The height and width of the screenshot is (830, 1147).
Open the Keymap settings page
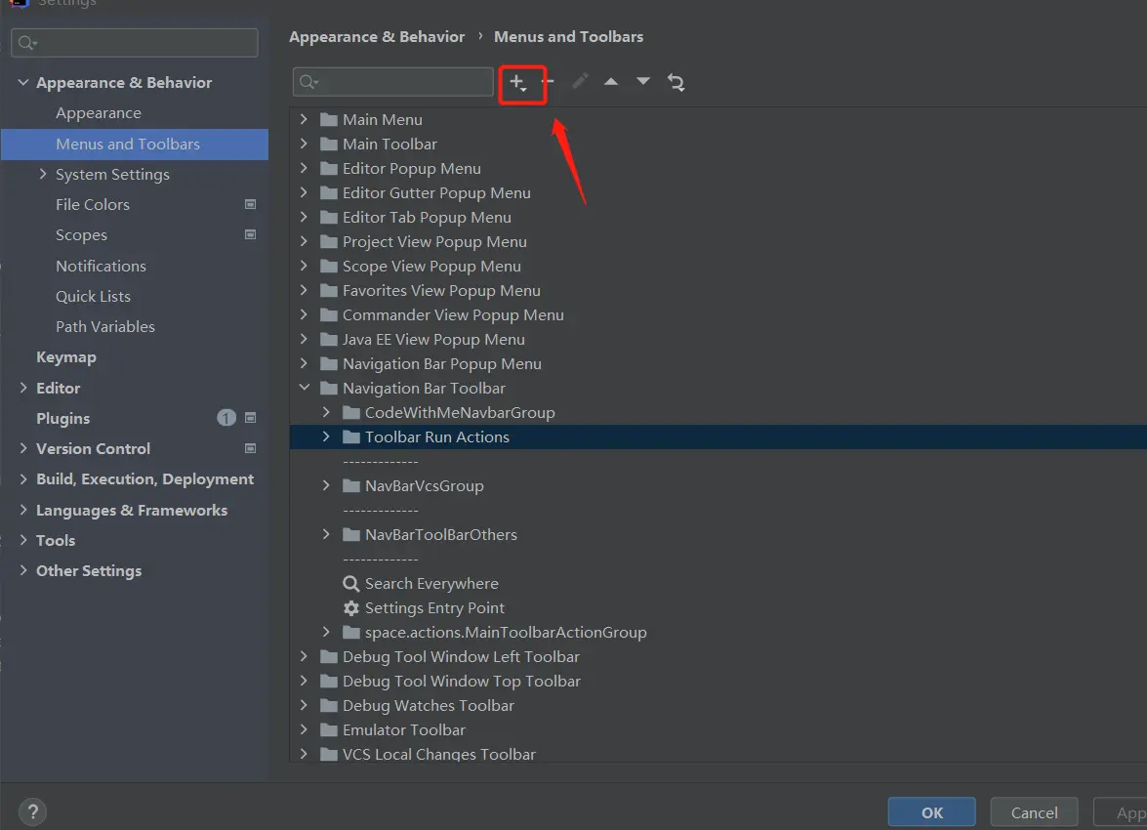65,357
